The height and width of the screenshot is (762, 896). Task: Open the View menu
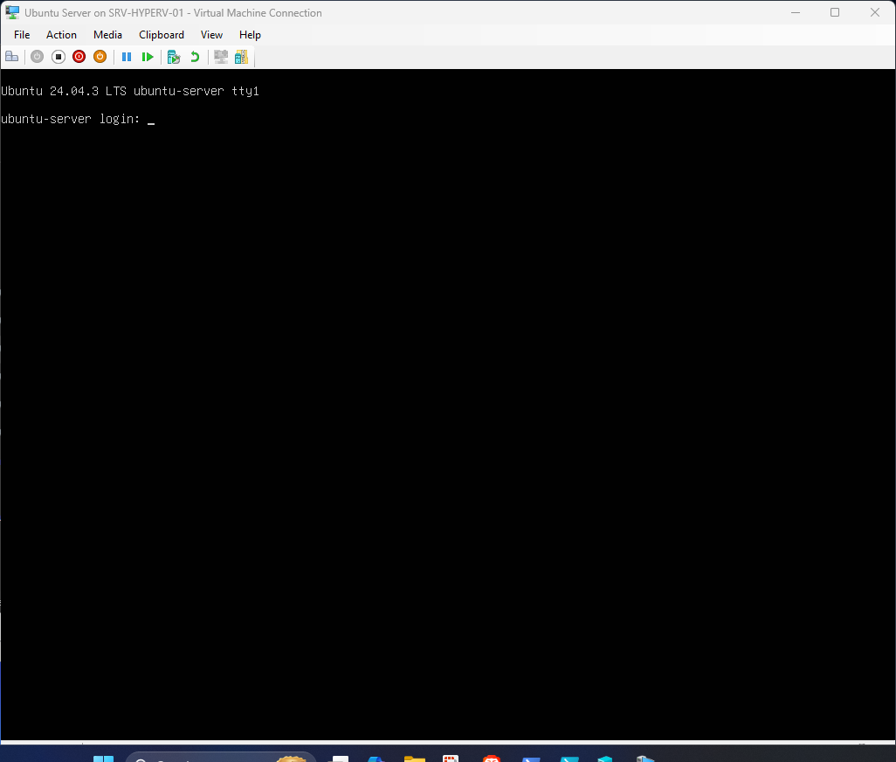pyautogui.click(x=211, y=35)
